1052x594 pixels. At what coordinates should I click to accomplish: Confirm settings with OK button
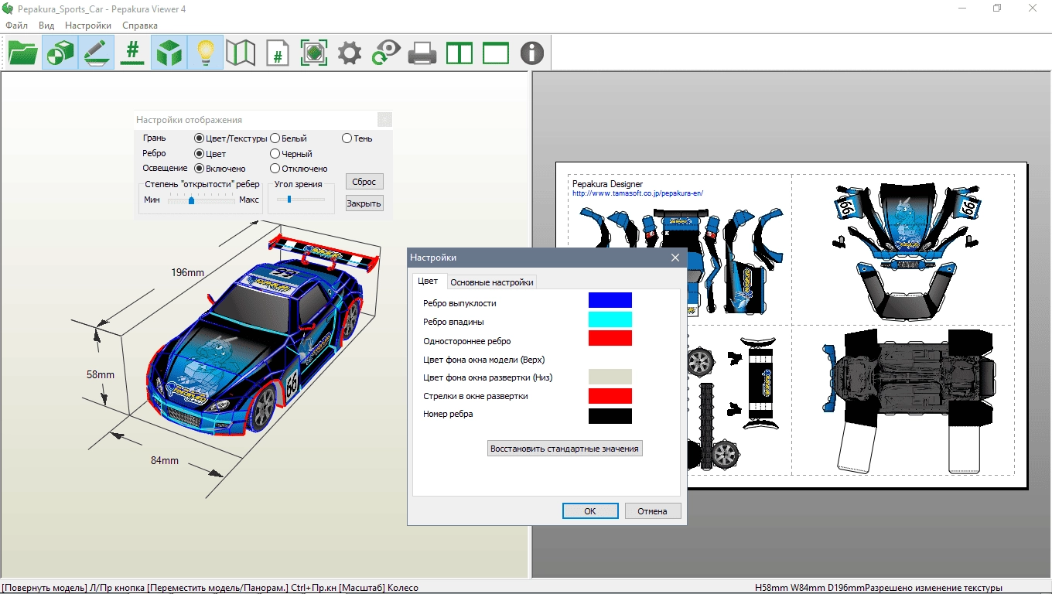(x=590, y=511)
